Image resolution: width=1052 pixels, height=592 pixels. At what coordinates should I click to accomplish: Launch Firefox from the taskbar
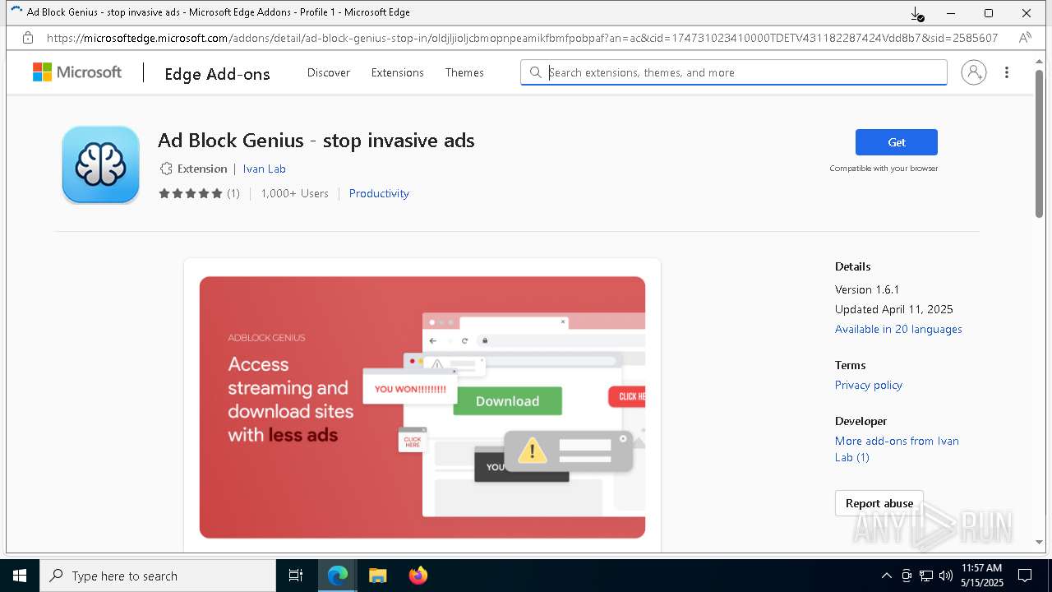coord(418,576)
